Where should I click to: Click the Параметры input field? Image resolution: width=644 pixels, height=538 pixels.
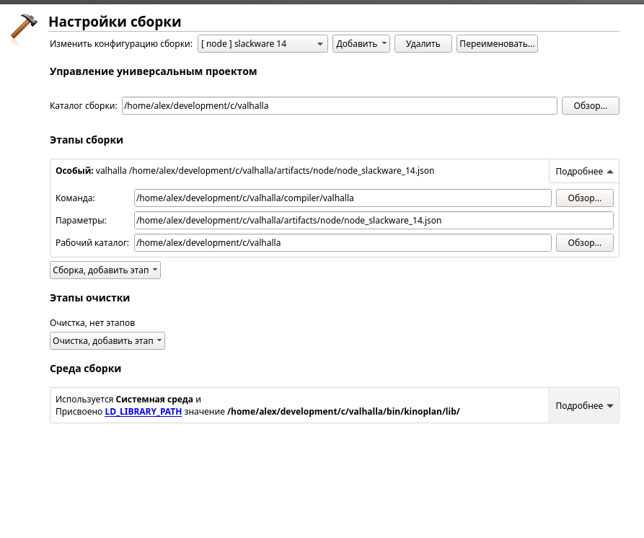374,220
